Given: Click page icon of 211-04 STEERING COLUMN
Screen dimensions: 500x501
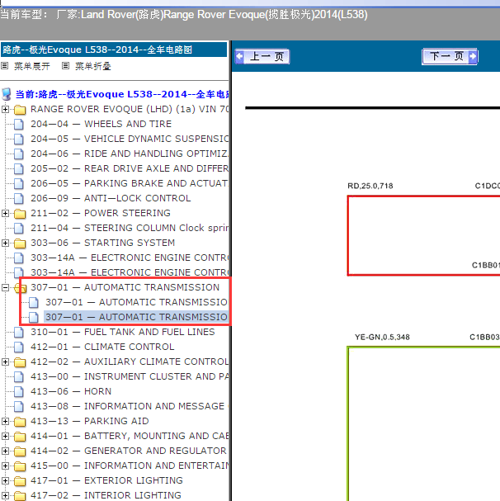Looking at the screenshot, I should [19, 228].
